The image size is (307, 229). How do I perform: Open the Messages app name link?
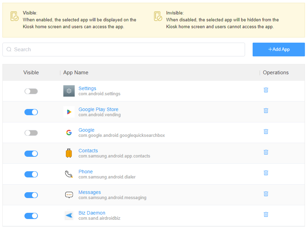89,192
